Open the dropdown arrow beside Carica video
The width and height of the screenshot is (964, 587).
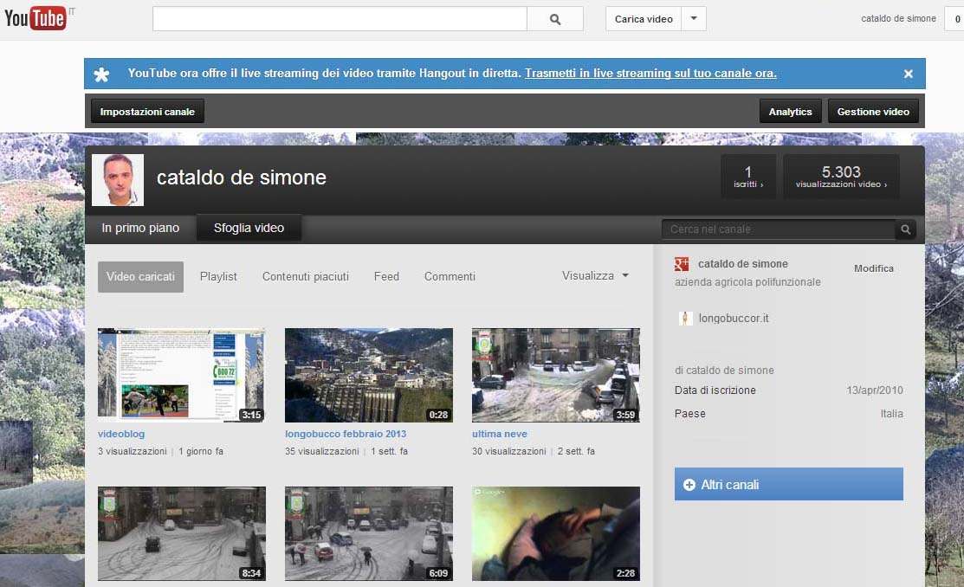pyautogui.click(x=693, y=19)
